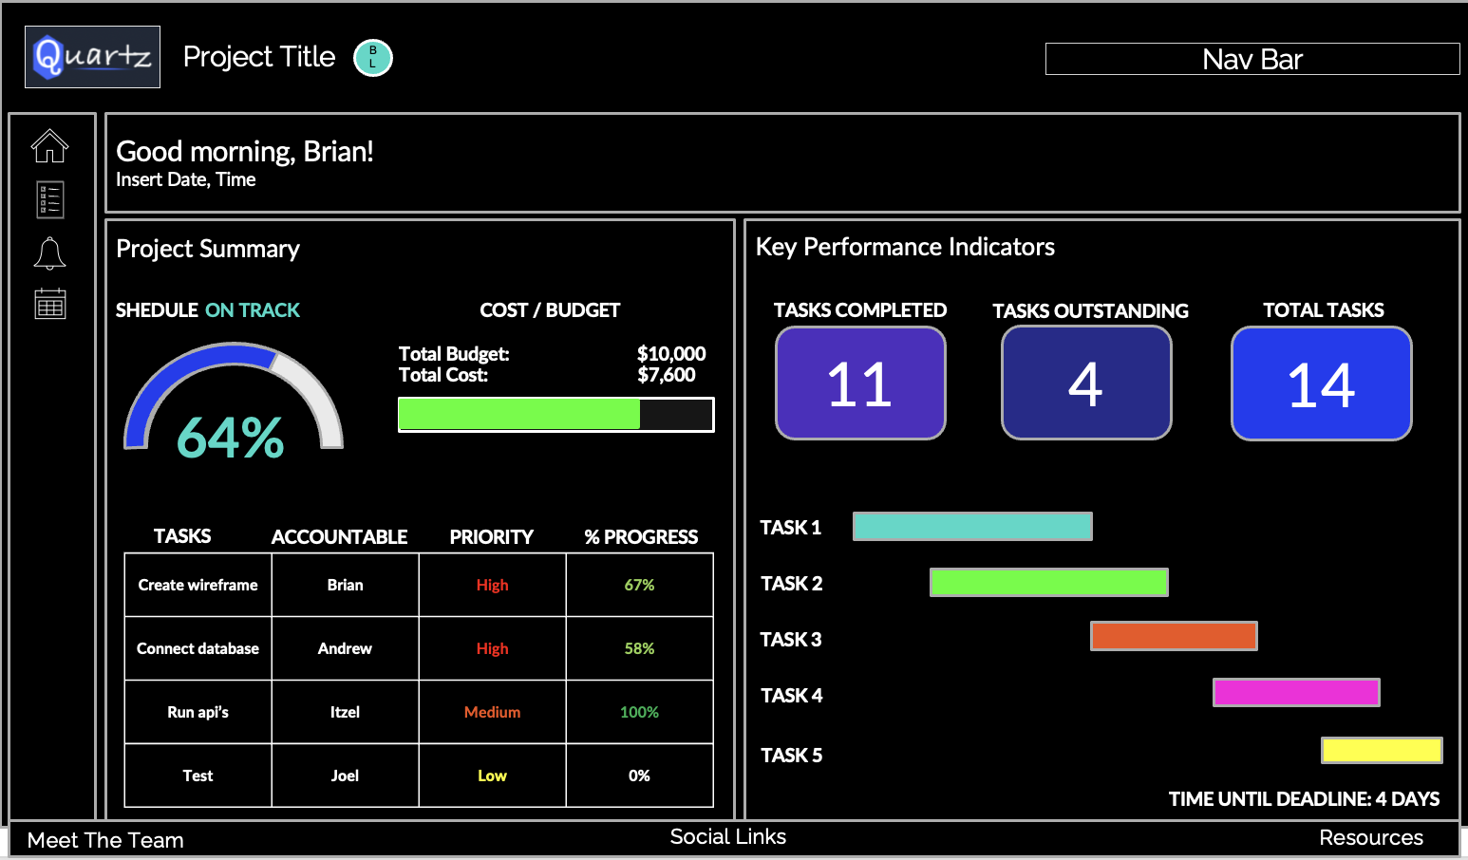This screenshot has width=1468, height=860.
Task: Open notifications bell icon
Action: [x=49, y=253]
